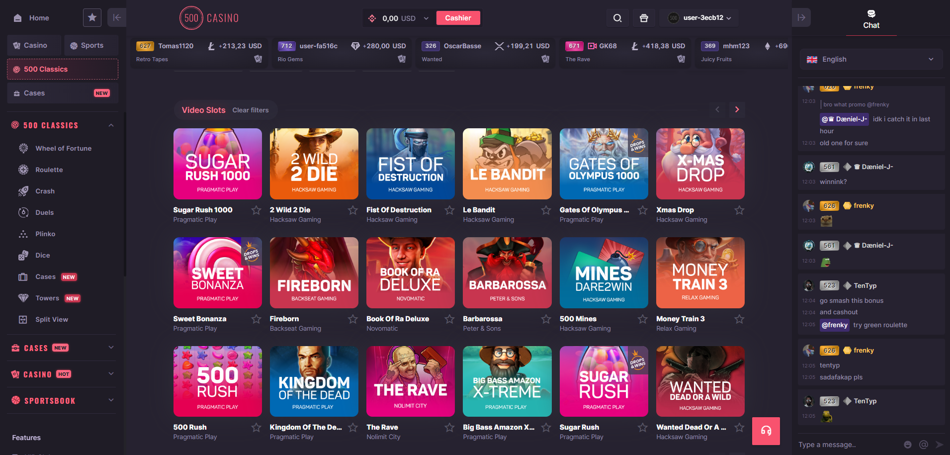
Task: Open the Fireborn game thumbnail
Action: 314,273
